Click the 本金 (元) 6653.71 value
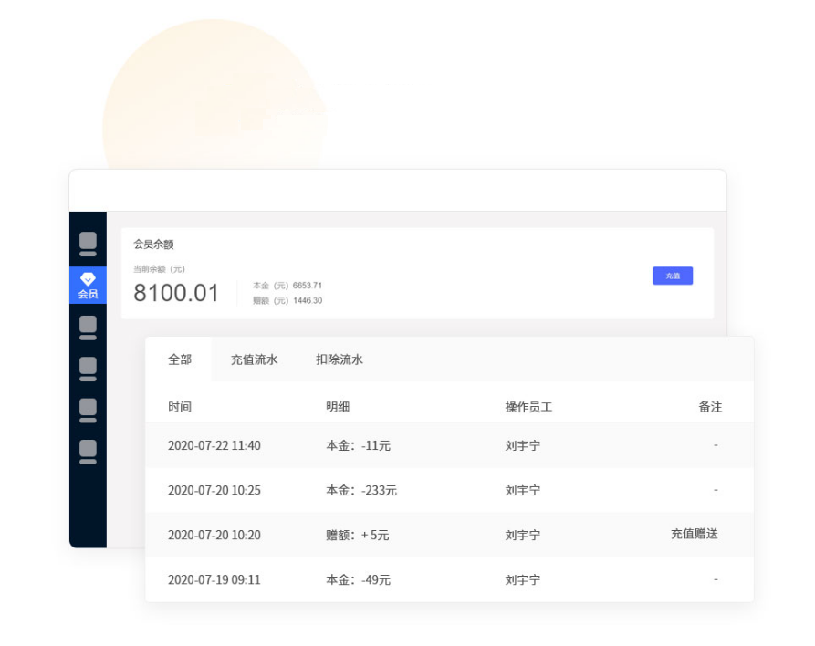Screen dimensions: 815x646 coord(287,286)
